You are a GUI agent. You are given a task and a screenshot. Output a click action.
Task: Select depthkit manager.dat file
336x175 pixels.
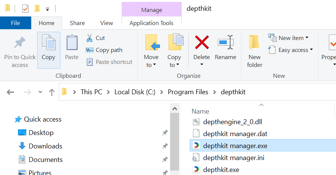pyautogui.click(x=235, y=133)
